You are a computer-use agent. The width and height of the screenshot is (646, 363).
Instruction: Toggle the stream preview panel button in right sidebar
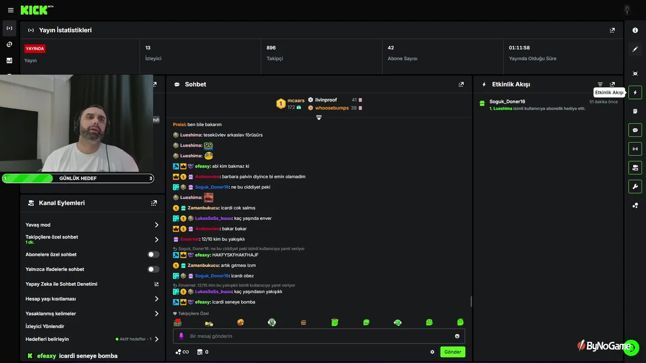click(x=635, y=167)
